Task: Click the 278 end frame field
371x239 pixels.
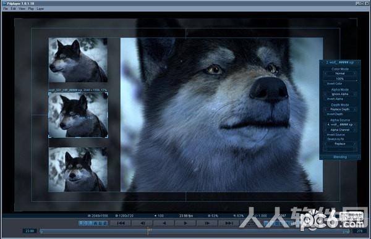Action: (x=359, y=231)
